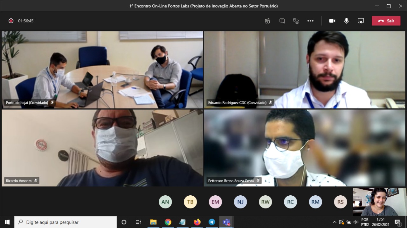This screenshot has height=228, width=407.
Task: Click the recording indicator icon
Action: coord(11,21)
